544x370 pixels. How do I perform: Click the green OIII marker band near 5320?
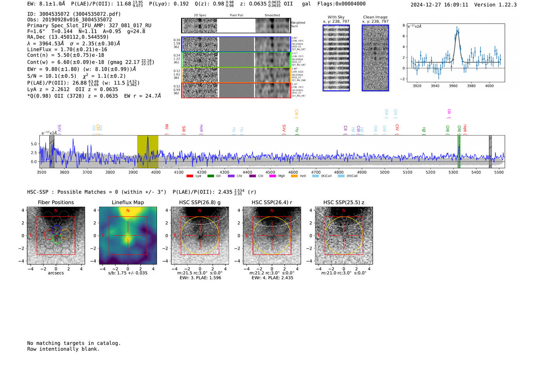[459, 151]
